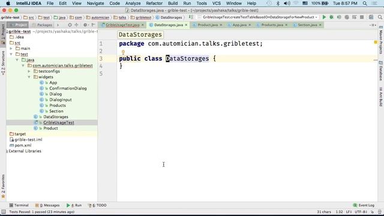384x216 pixels.
Task: Open the Refactor menu
Action: (x=154, y=4)
